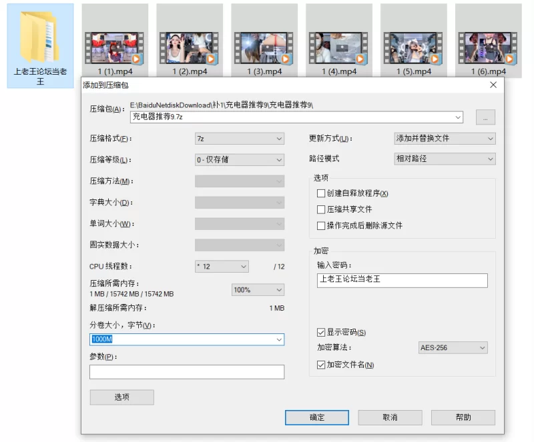534x442 pixels.
Task: Click the disabled 单词大小 dropdown
Action: (240, 224)
